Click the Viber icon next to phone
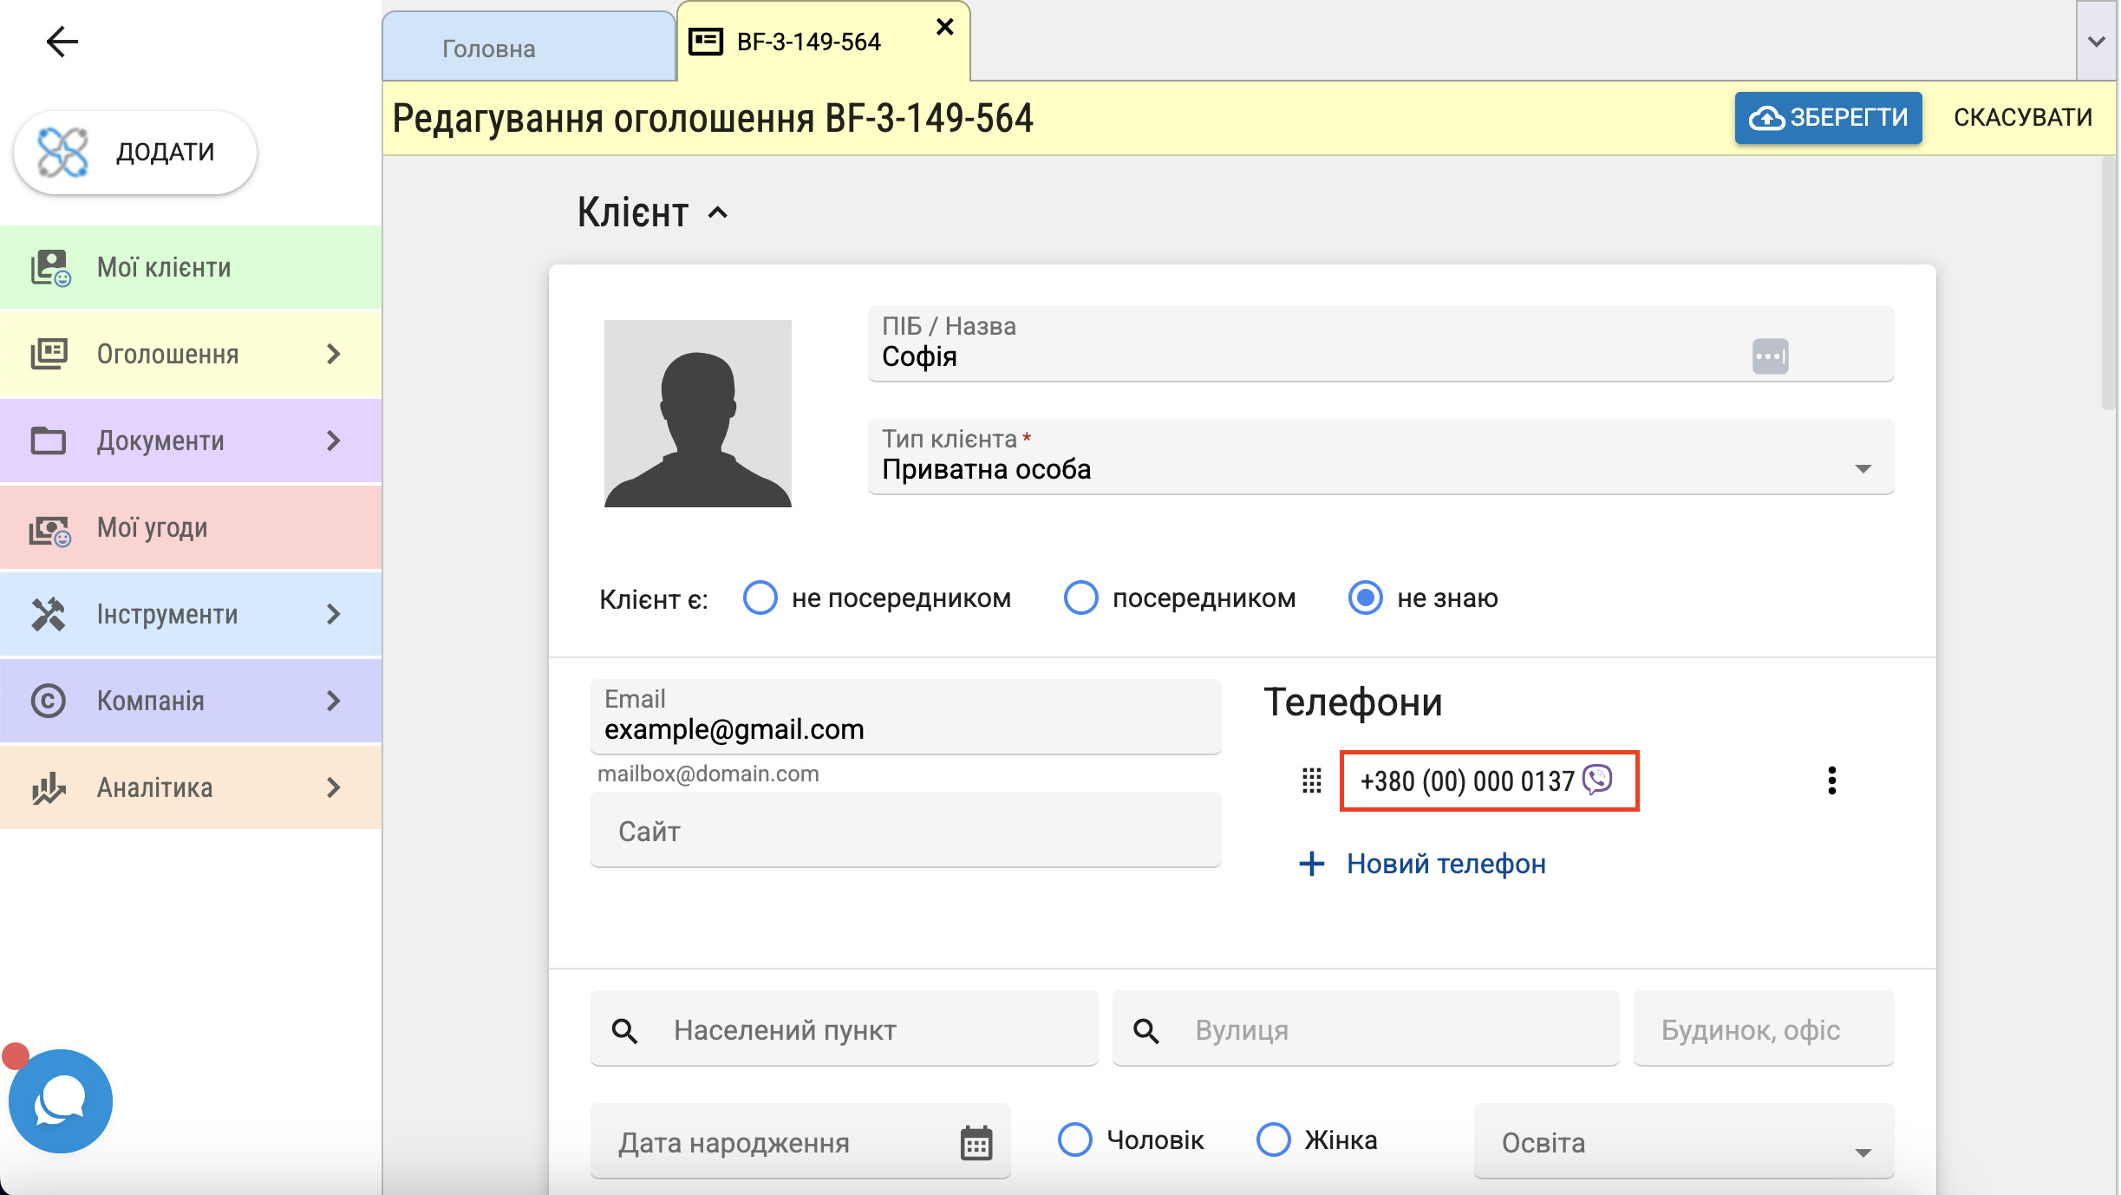 click(x=1597, y=780)
